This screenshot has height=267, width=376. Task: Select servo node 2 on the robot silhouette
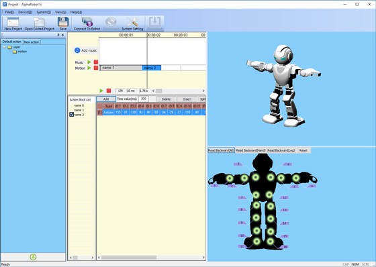pyautogui.click(x=244, y=178)
